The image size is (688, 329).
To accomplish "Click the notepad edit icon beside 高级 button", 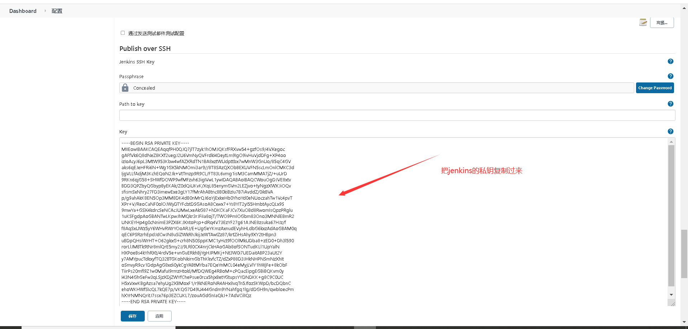I will coord(643,22).
